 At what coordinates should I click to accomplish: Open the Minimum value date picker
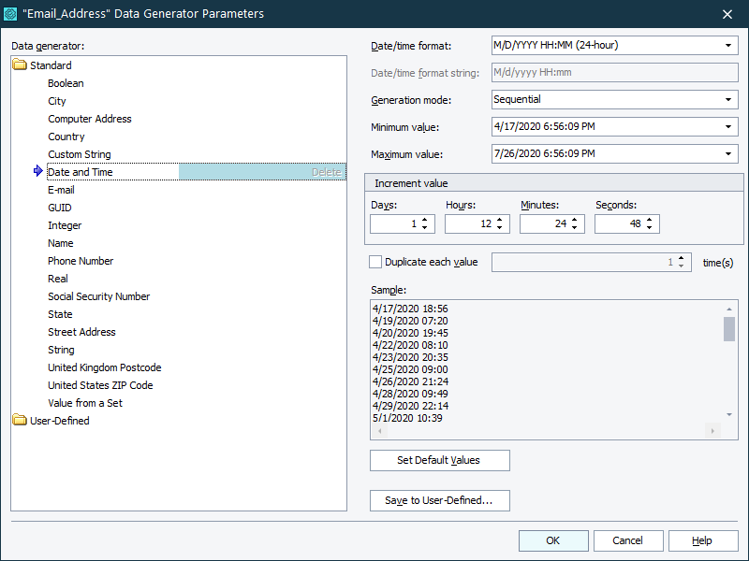pyautogui.click(x=728, y=127)
